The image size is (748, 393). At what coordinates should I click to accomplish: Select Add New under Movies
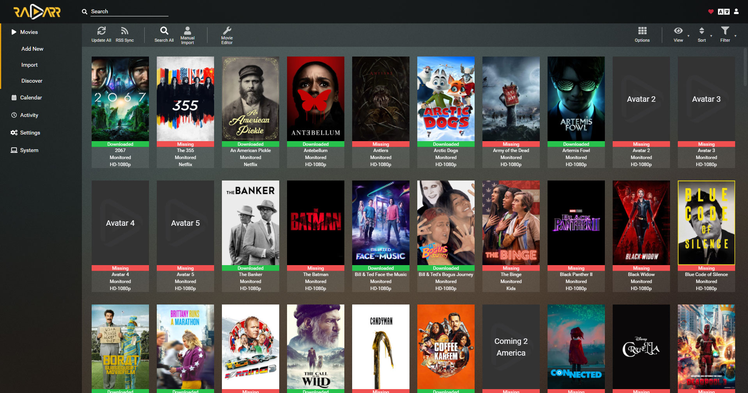(x=32, y=49)
